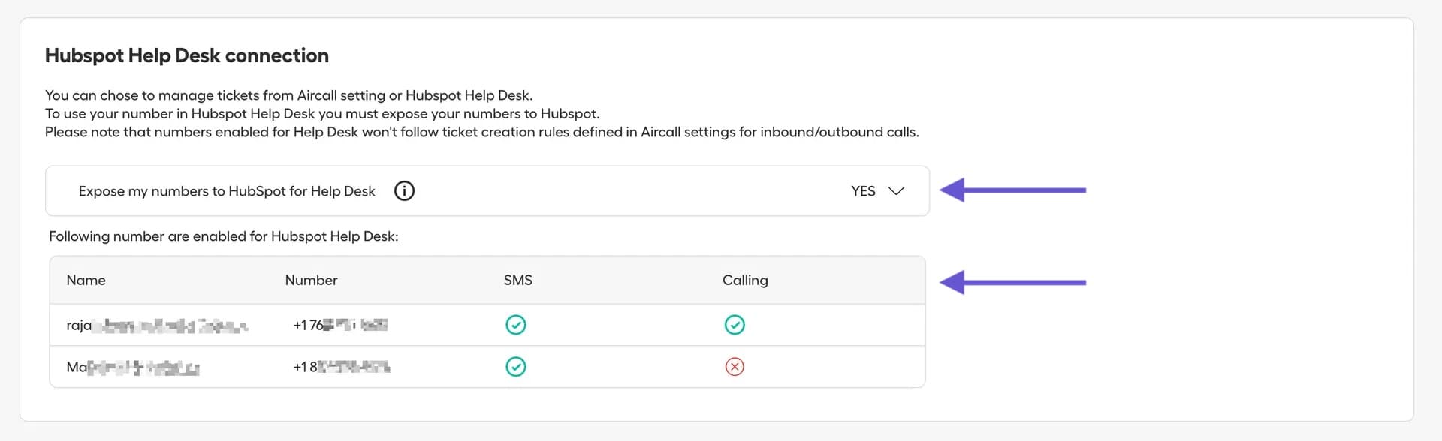The height and width of the screenshot is (441, 1442).
Task: Click the SMS green checkmark in Ma row
Action: click(516, 367)
